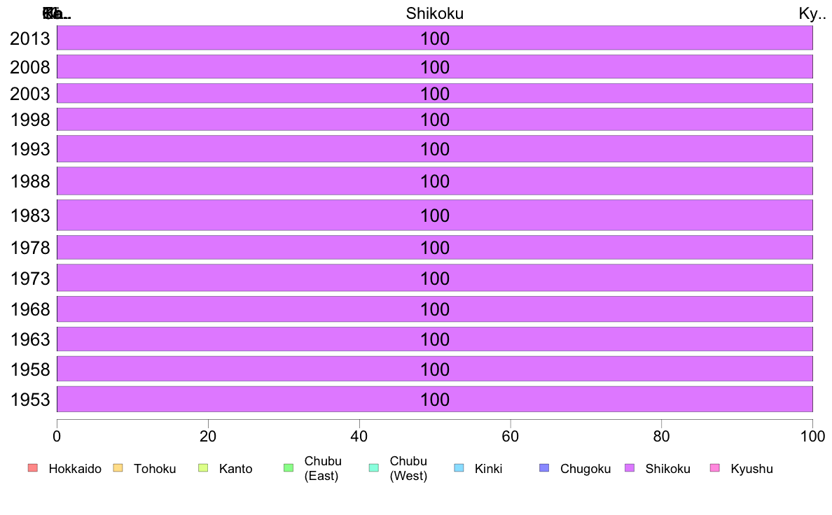Screen dimensions: 832x515
Task: Click the Hokkaido red legend swatch
Action: (33, 468)
